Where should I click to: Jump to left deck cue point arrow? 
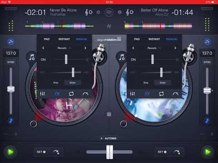tap(56, 152)
